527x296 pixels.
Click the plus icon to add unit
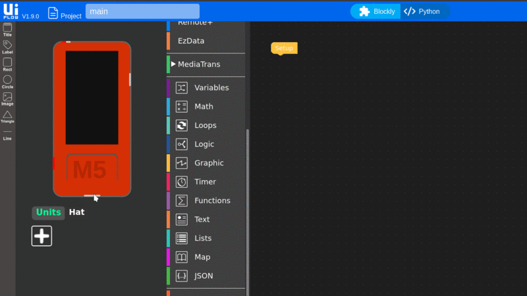[x=42, y=236]
